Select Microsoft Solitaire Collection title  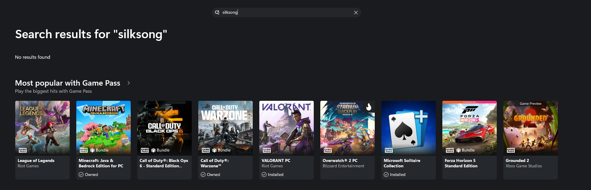pyautogui.click(x=402, y=163)
